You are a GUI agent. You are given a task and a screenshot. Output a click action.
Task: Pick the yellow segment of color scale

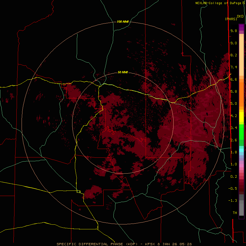point(241,117)
